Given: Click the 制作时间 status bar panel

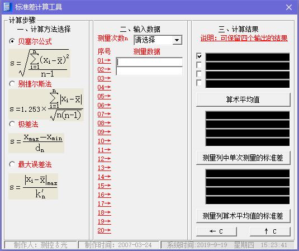Looking at the screenshot, I should pyautogui.click(x=118, y=245).
